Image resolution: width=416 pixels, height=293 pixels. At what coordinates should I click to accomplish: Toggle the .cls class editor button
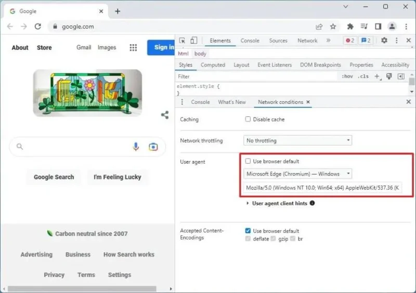(363, 76)
